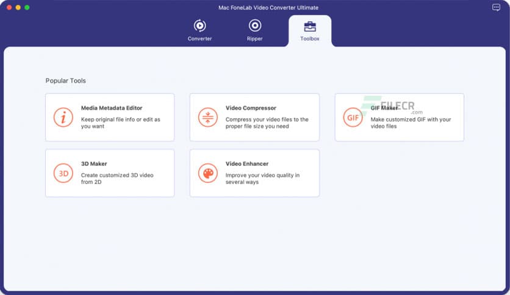Click 'Compress your video files' description
510x295 pixels.
click(x=267, y=123)
